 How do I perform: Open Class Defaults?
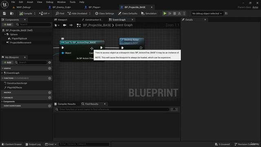[x=128, y=13]
